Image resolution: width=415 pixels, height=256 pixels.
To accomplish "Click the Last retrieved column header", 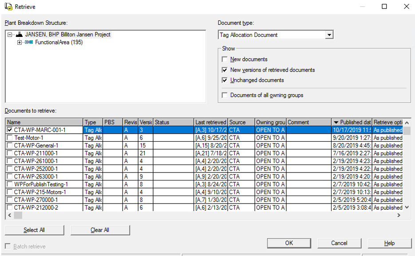I will pyautogui.click(x=211, y=122).
